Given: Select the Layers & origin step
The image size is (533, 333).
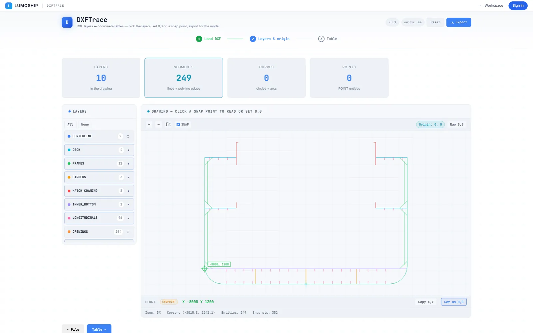Looking at the screenshot, I should tap(270, 39).
